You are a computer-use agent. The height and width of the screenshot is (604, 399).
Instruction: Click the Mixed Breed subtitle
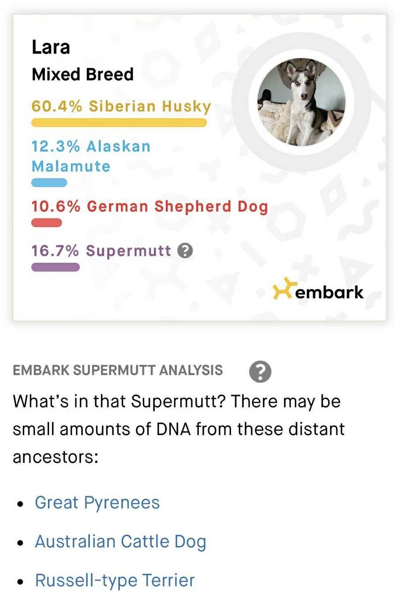[82, 74]
